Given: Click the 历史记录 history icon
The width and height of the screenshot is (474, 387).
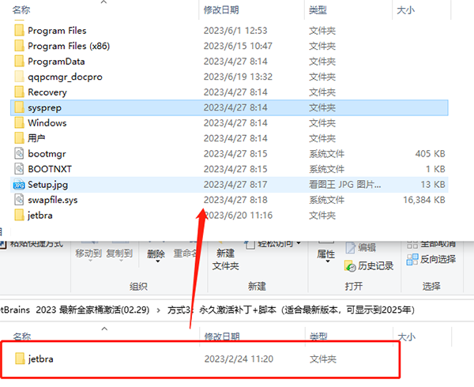Looking at the screenshot, I should click(x=350, y=266).
